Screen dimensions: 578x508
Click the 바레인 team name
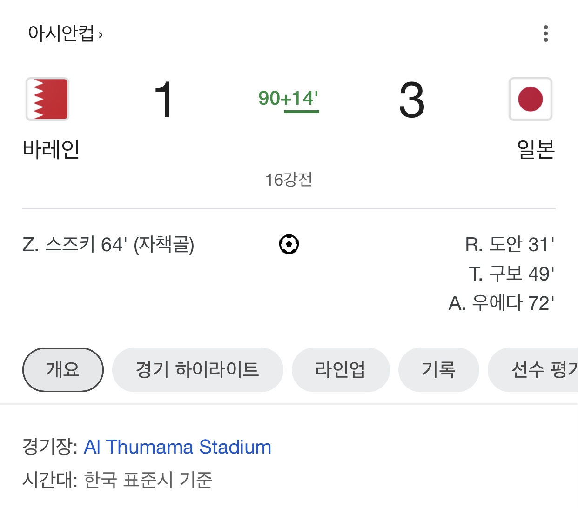click(x=51, y=149)
